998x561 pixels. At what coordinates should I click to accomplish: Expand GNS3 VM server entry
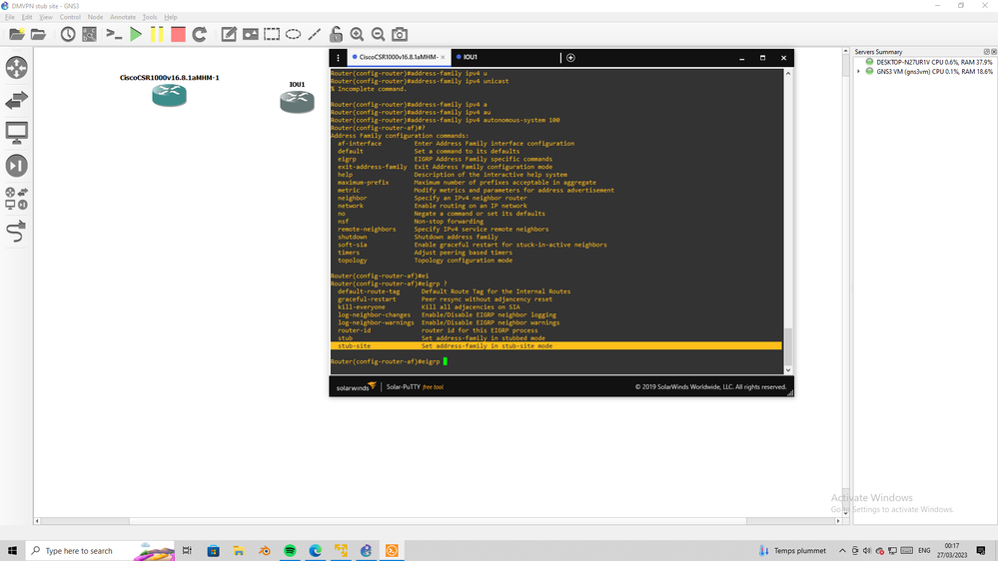(858, 72)
